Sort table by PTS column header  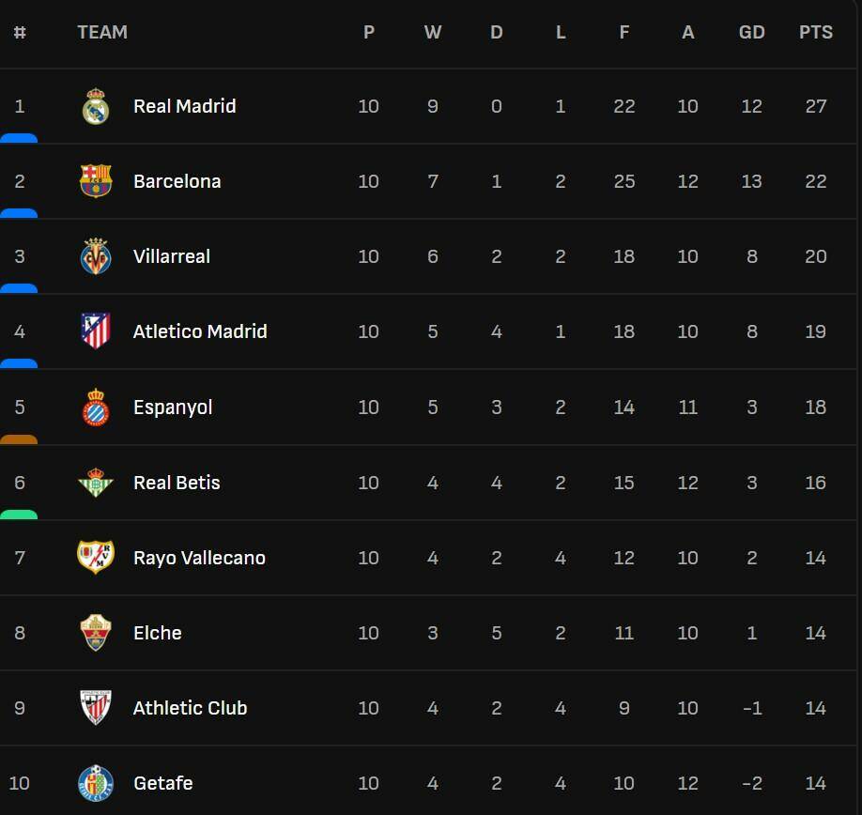point(815,32)
